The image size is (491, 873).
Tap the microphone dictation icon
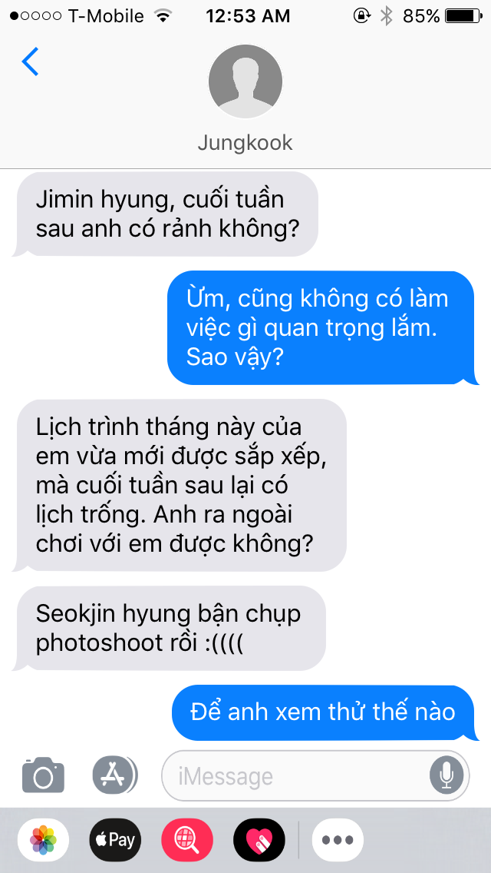pos(446,775)
